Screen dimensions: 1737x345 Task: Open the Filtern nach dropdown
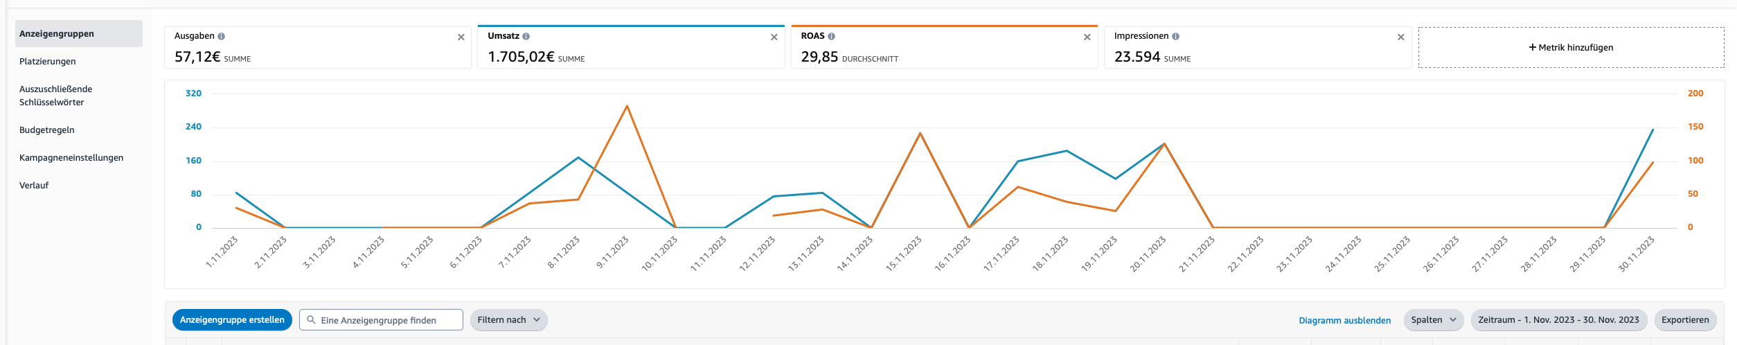click(508, 320)
